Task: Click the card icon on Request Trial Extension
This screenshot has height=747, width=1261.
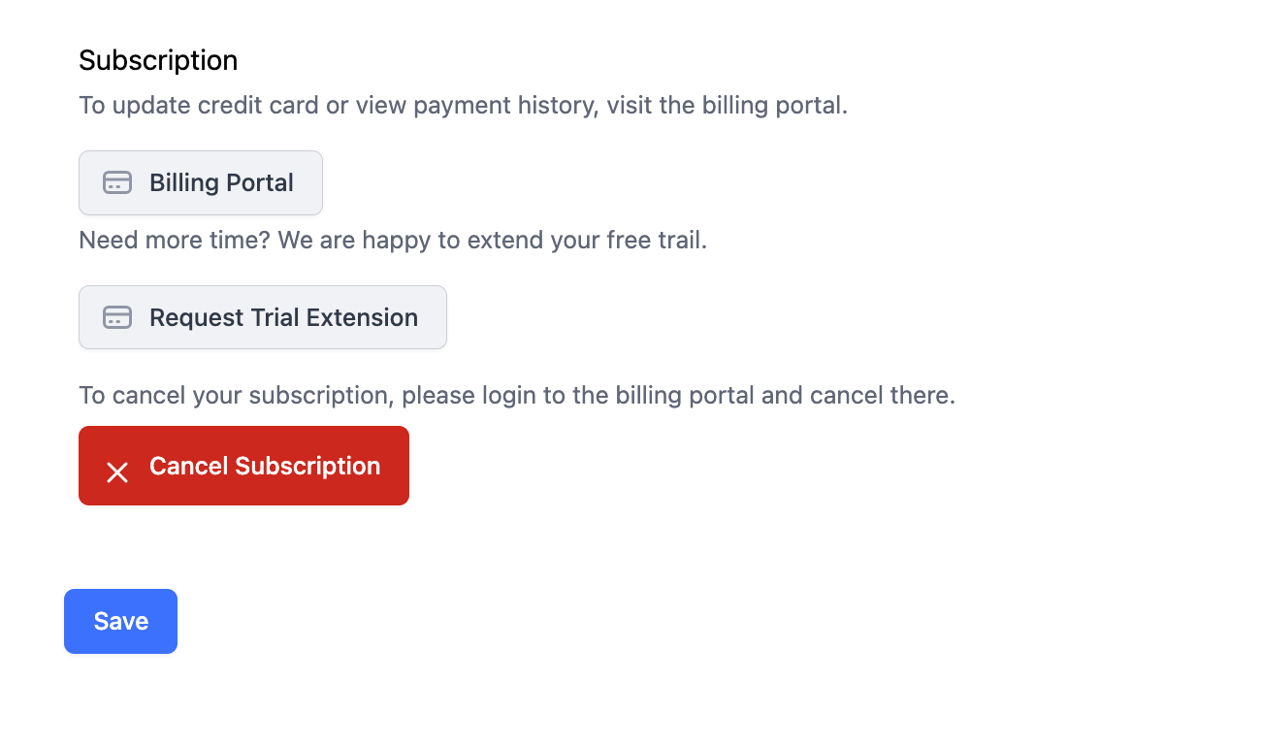Action: 117,317
